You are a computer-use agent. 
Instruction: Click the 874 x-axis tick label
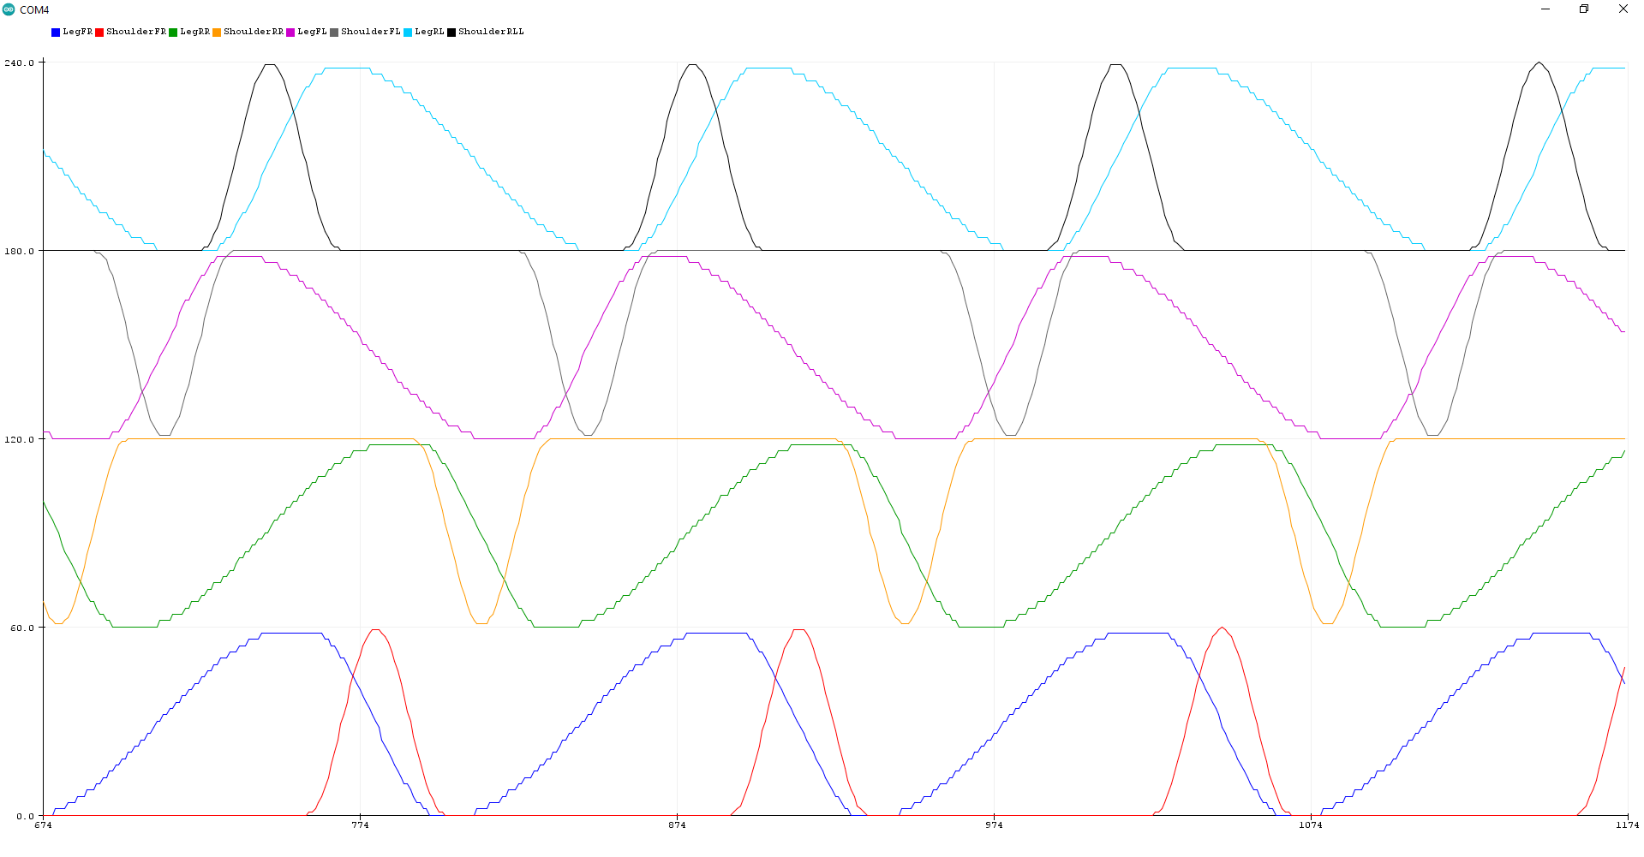(677, 825)
